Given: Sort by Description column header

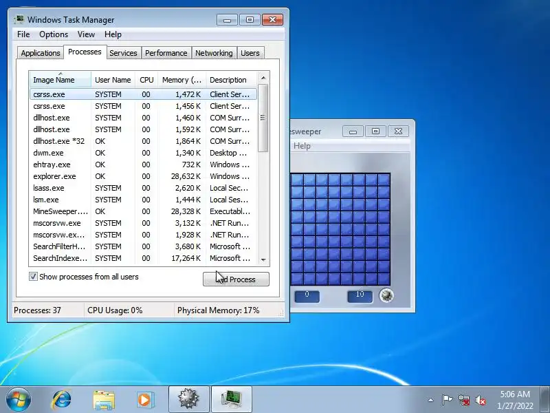Looking at the screenshot, I should click(x=232, y=80).
